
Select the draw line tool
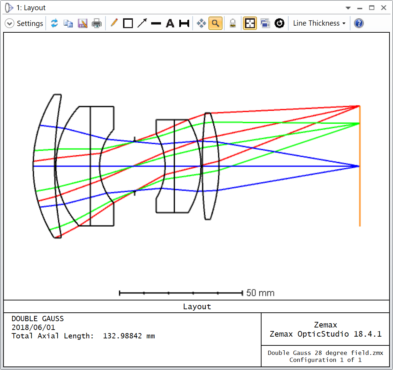[156, 24]
